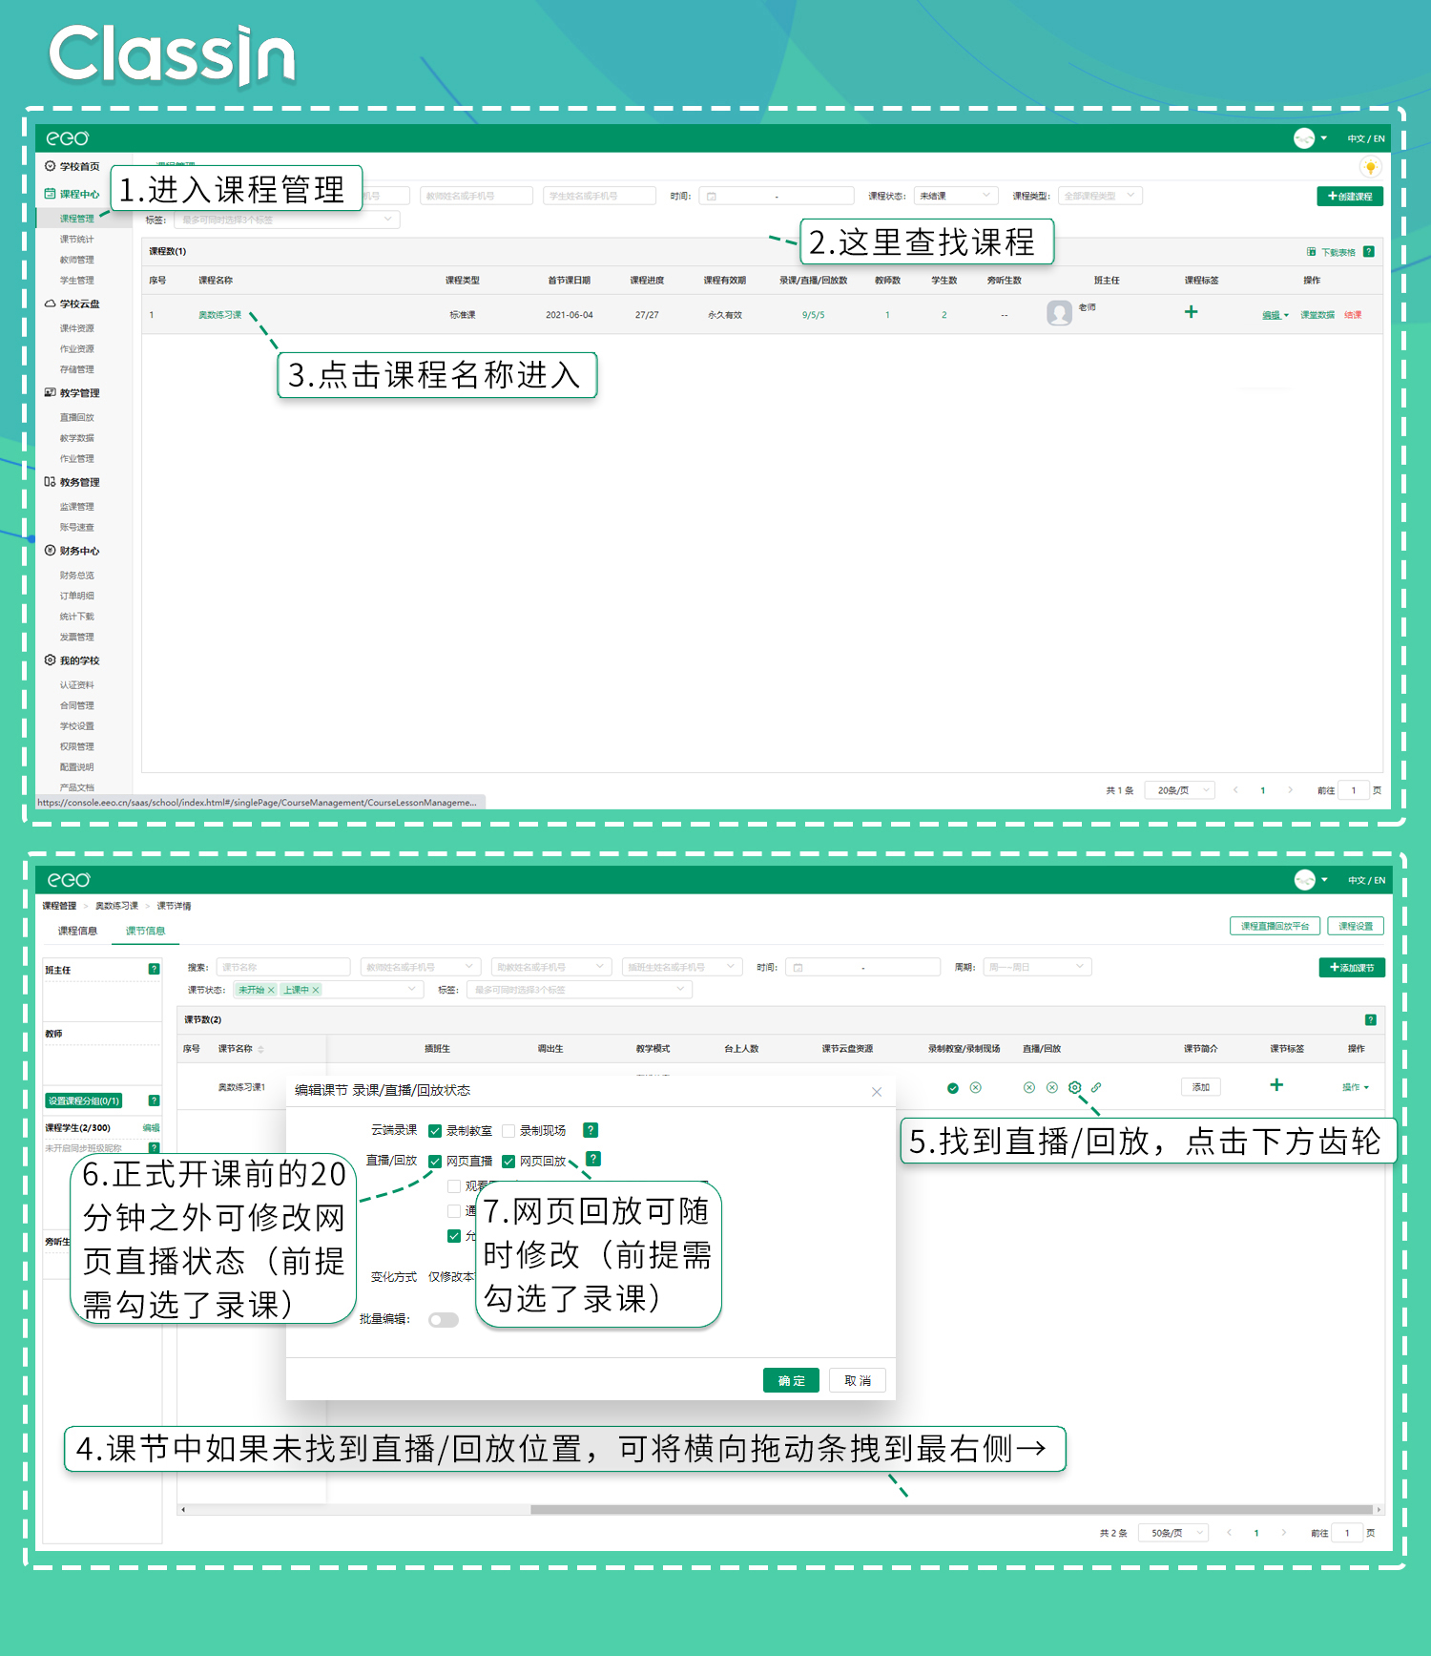Click the 添加课节 button
The image size is (1431, 1656).
(x=1352, y=967)
